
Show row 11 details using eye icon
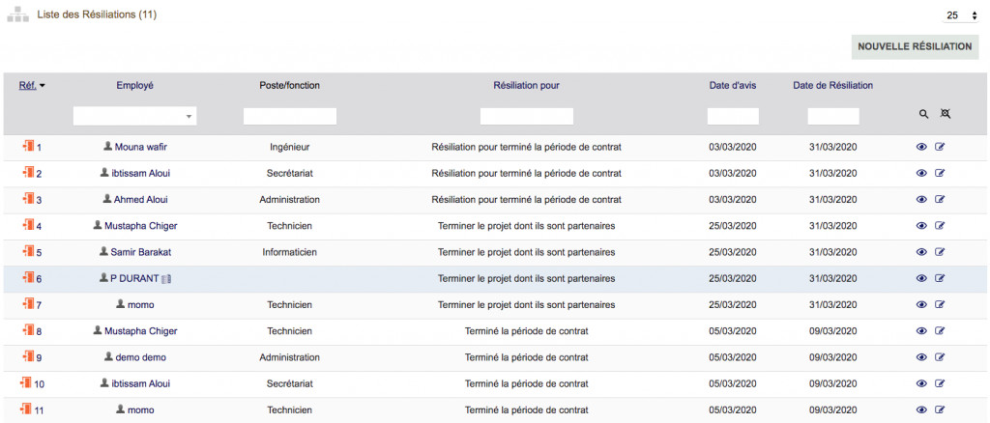[921, 409]
